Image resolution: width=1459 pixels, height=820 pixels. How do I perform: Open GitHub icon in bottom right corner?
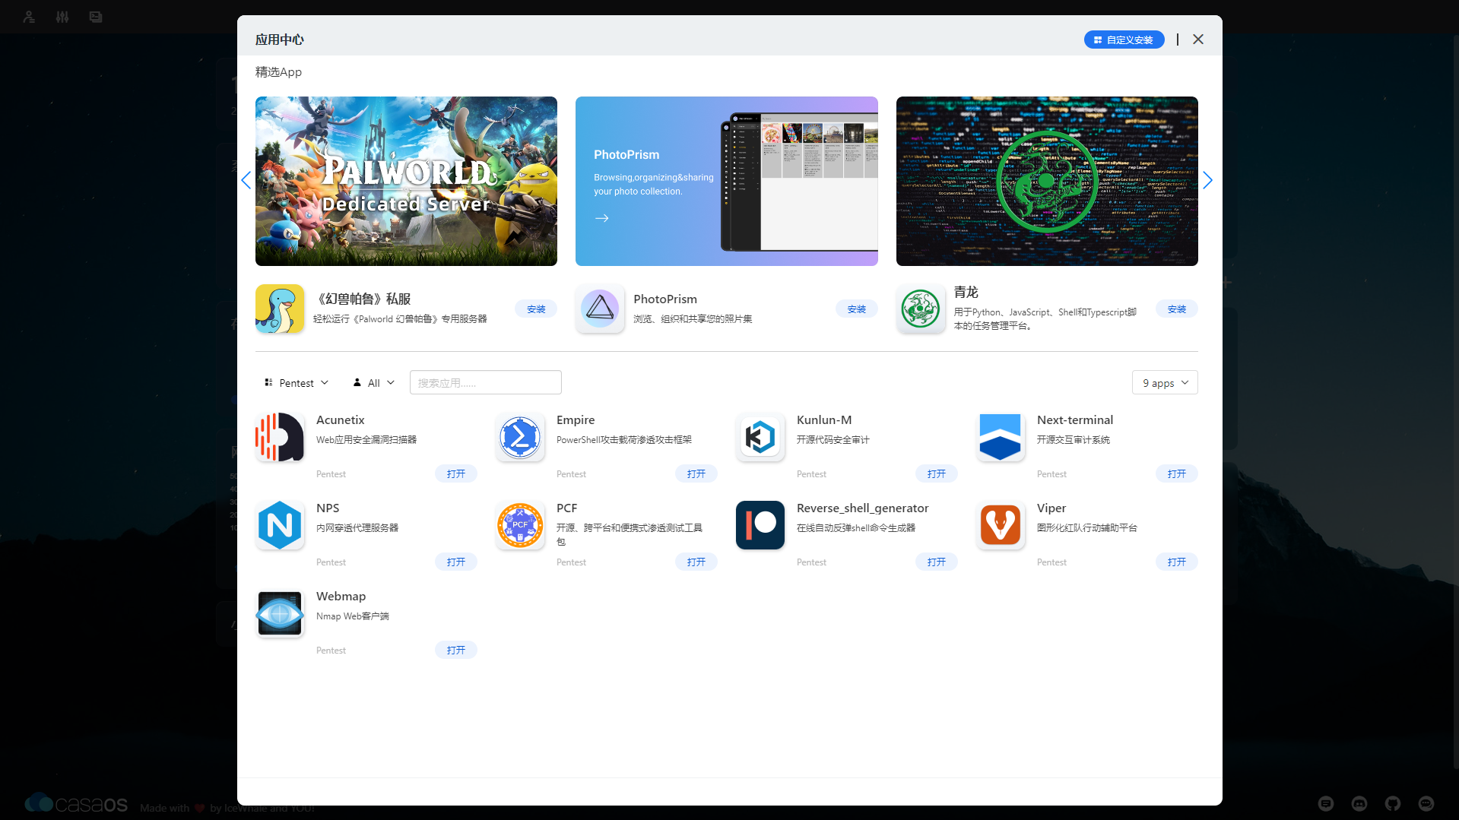pyautogui.click(x=1393, y=803)
